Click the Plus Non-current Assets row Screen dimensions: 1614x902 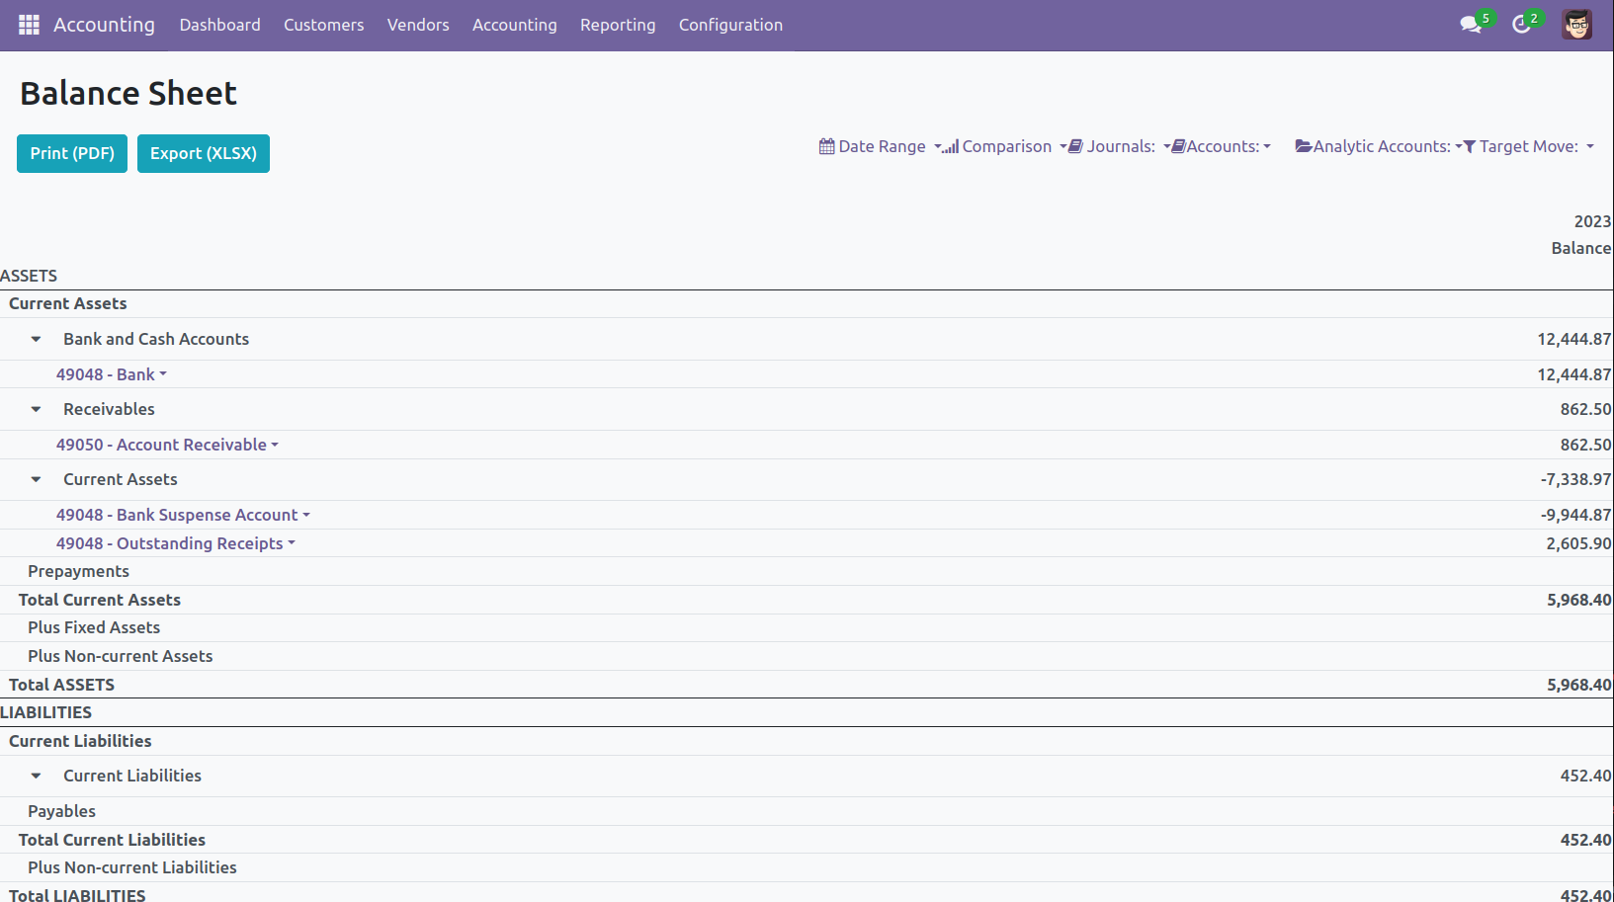pyautogui.click(x=807, y=656)
